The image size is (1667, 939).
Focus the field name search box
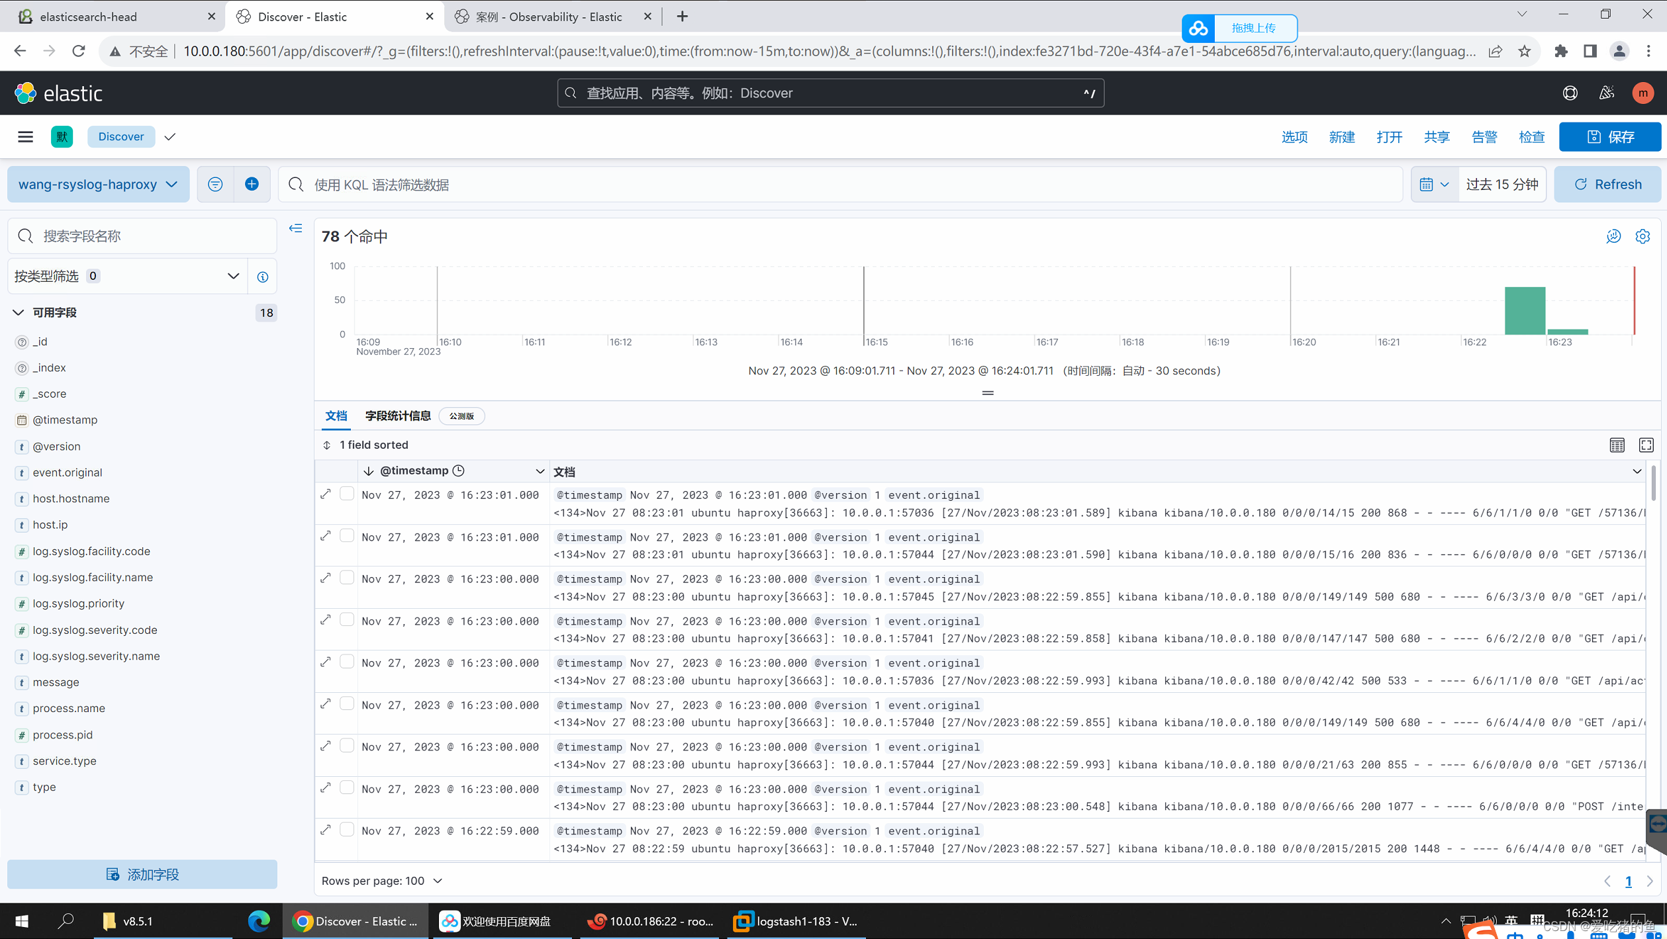tap(142, 236)
